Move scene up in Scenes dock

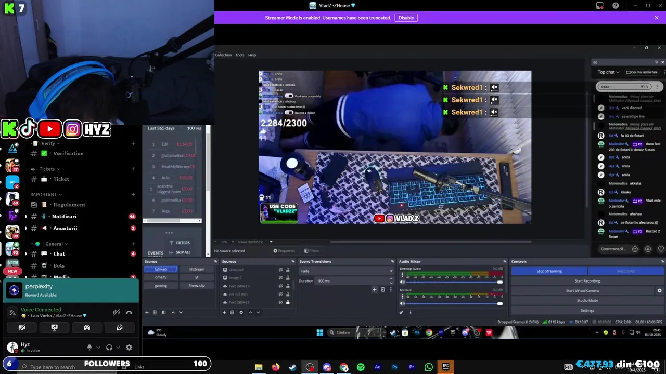173,312
